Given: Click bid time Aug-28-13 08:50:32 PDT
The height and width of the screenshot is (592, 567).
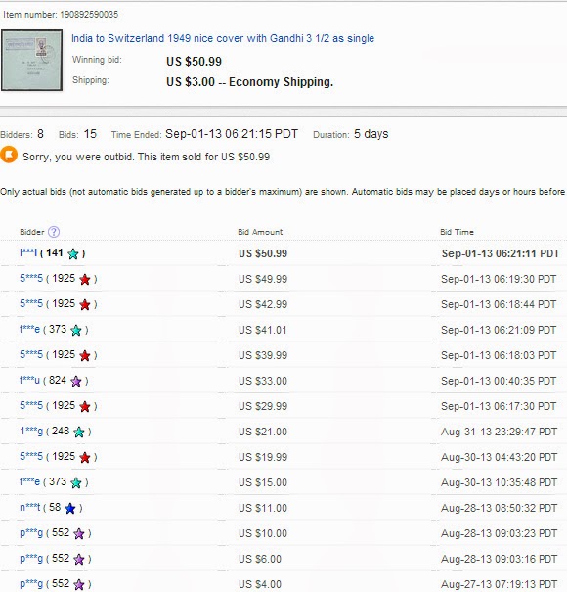Looking at the screenshot, I should (500, 508).
